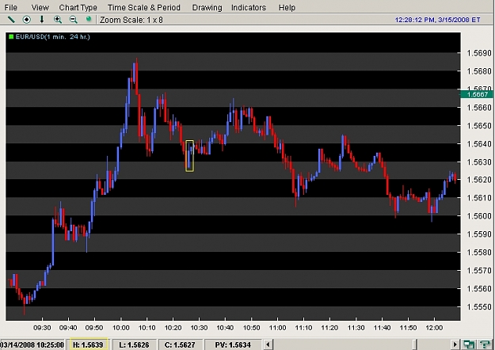Click the help pointer icon at bottom right
This screenshot has height=350, width=495.
[485, 344]
